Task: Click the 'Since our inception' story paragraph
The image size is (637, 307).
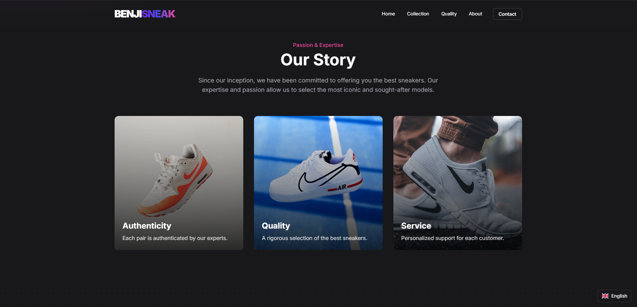Action: (x=318, y=85)
